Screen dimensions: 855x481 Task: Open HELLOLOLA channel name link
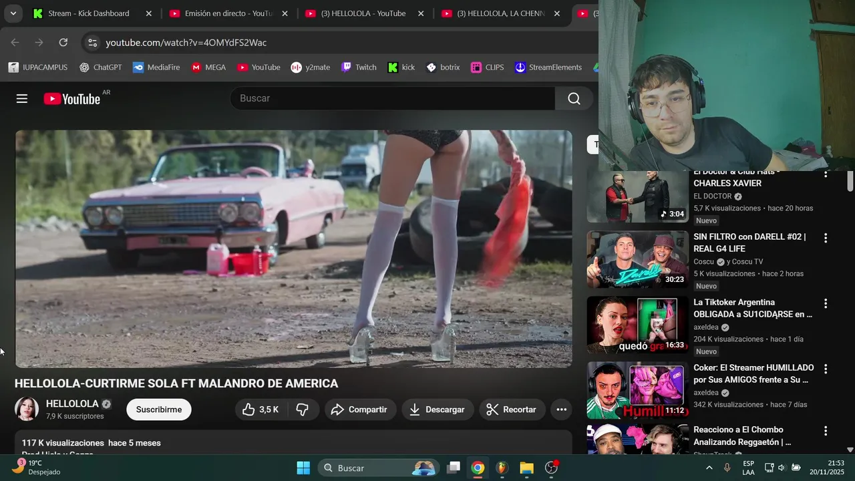pos(72,404)
